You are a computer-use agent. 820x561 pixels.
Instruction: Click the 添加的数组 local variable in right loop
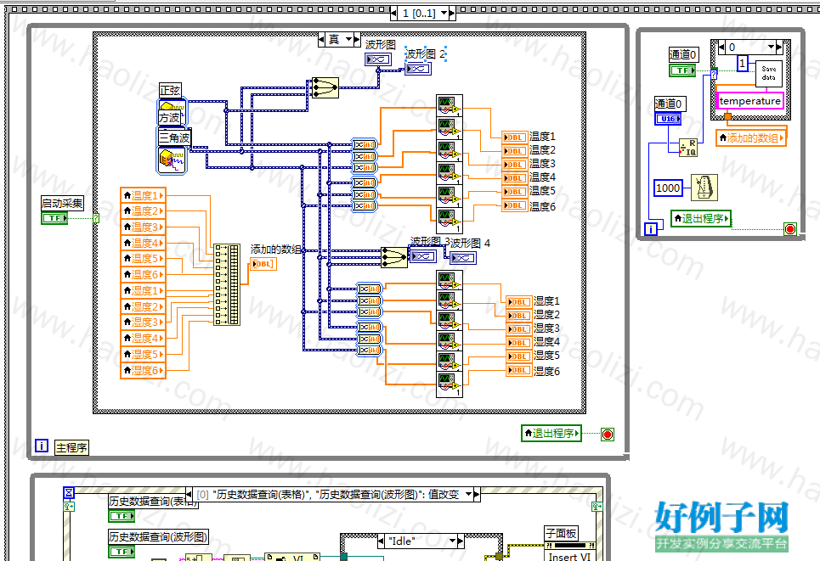click(x=751, y=137)
